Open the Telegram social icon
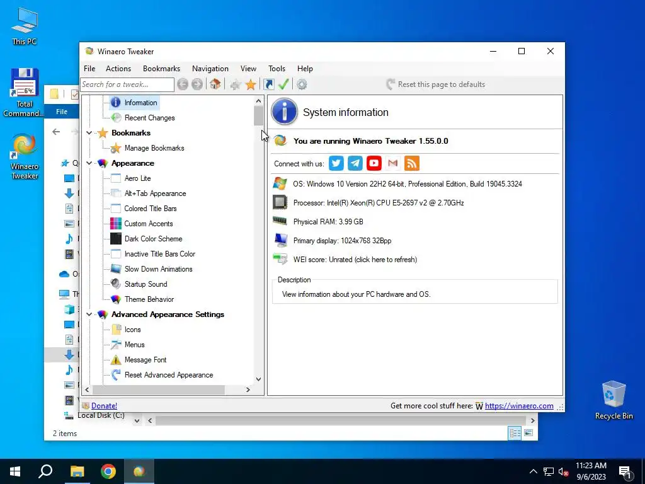Viewport: 645px width, 484px height. click(355, 163)
